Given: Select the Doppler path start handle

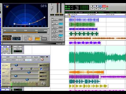Looking at the screenshot, I should (x=14, y=24).
